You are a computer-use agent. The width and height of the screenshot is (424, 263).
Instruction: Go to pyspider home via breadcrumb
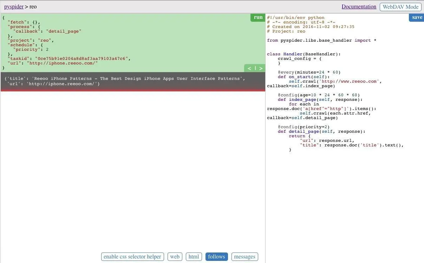(14, 7)
